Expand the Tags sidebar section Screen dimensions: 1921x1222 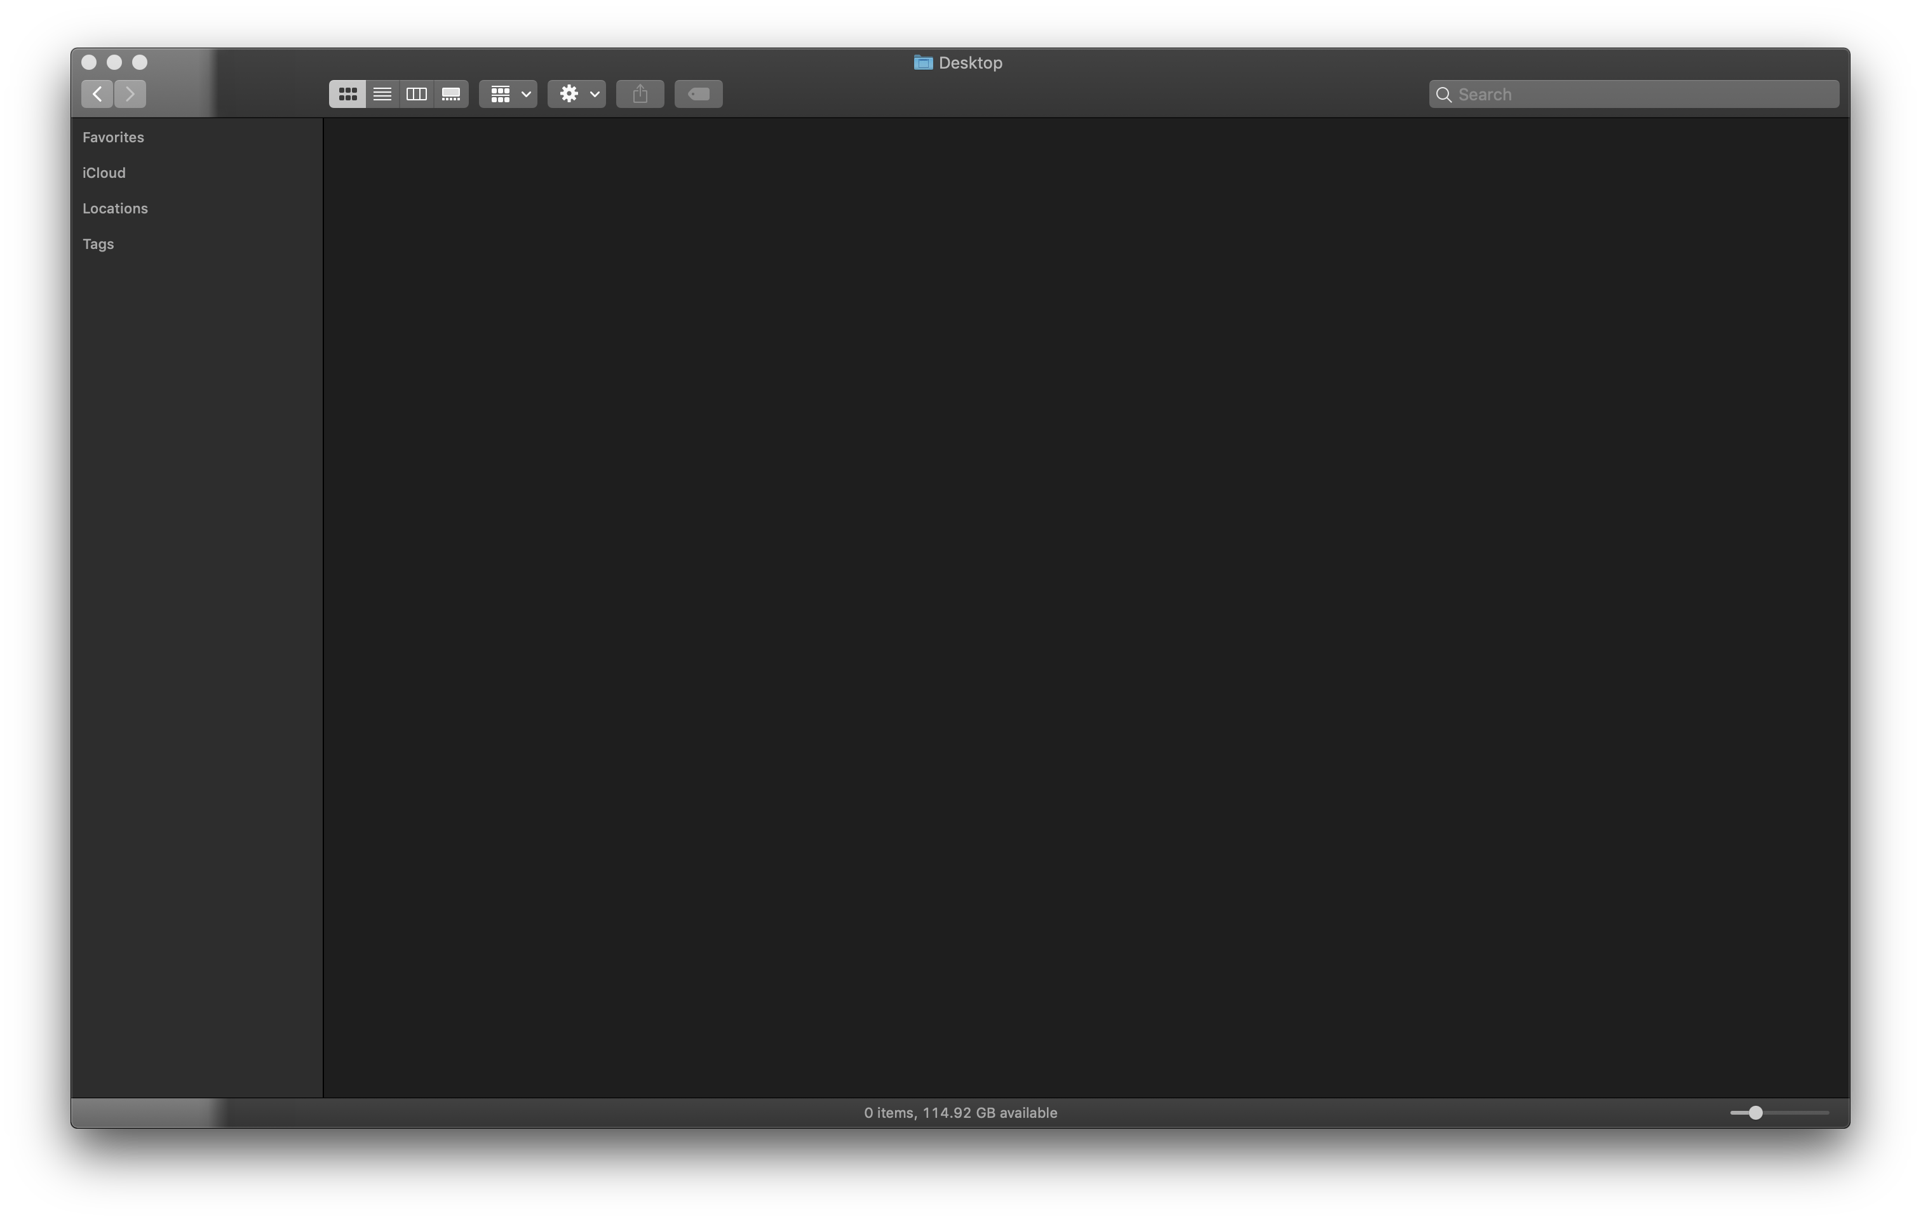pos(98,244)
